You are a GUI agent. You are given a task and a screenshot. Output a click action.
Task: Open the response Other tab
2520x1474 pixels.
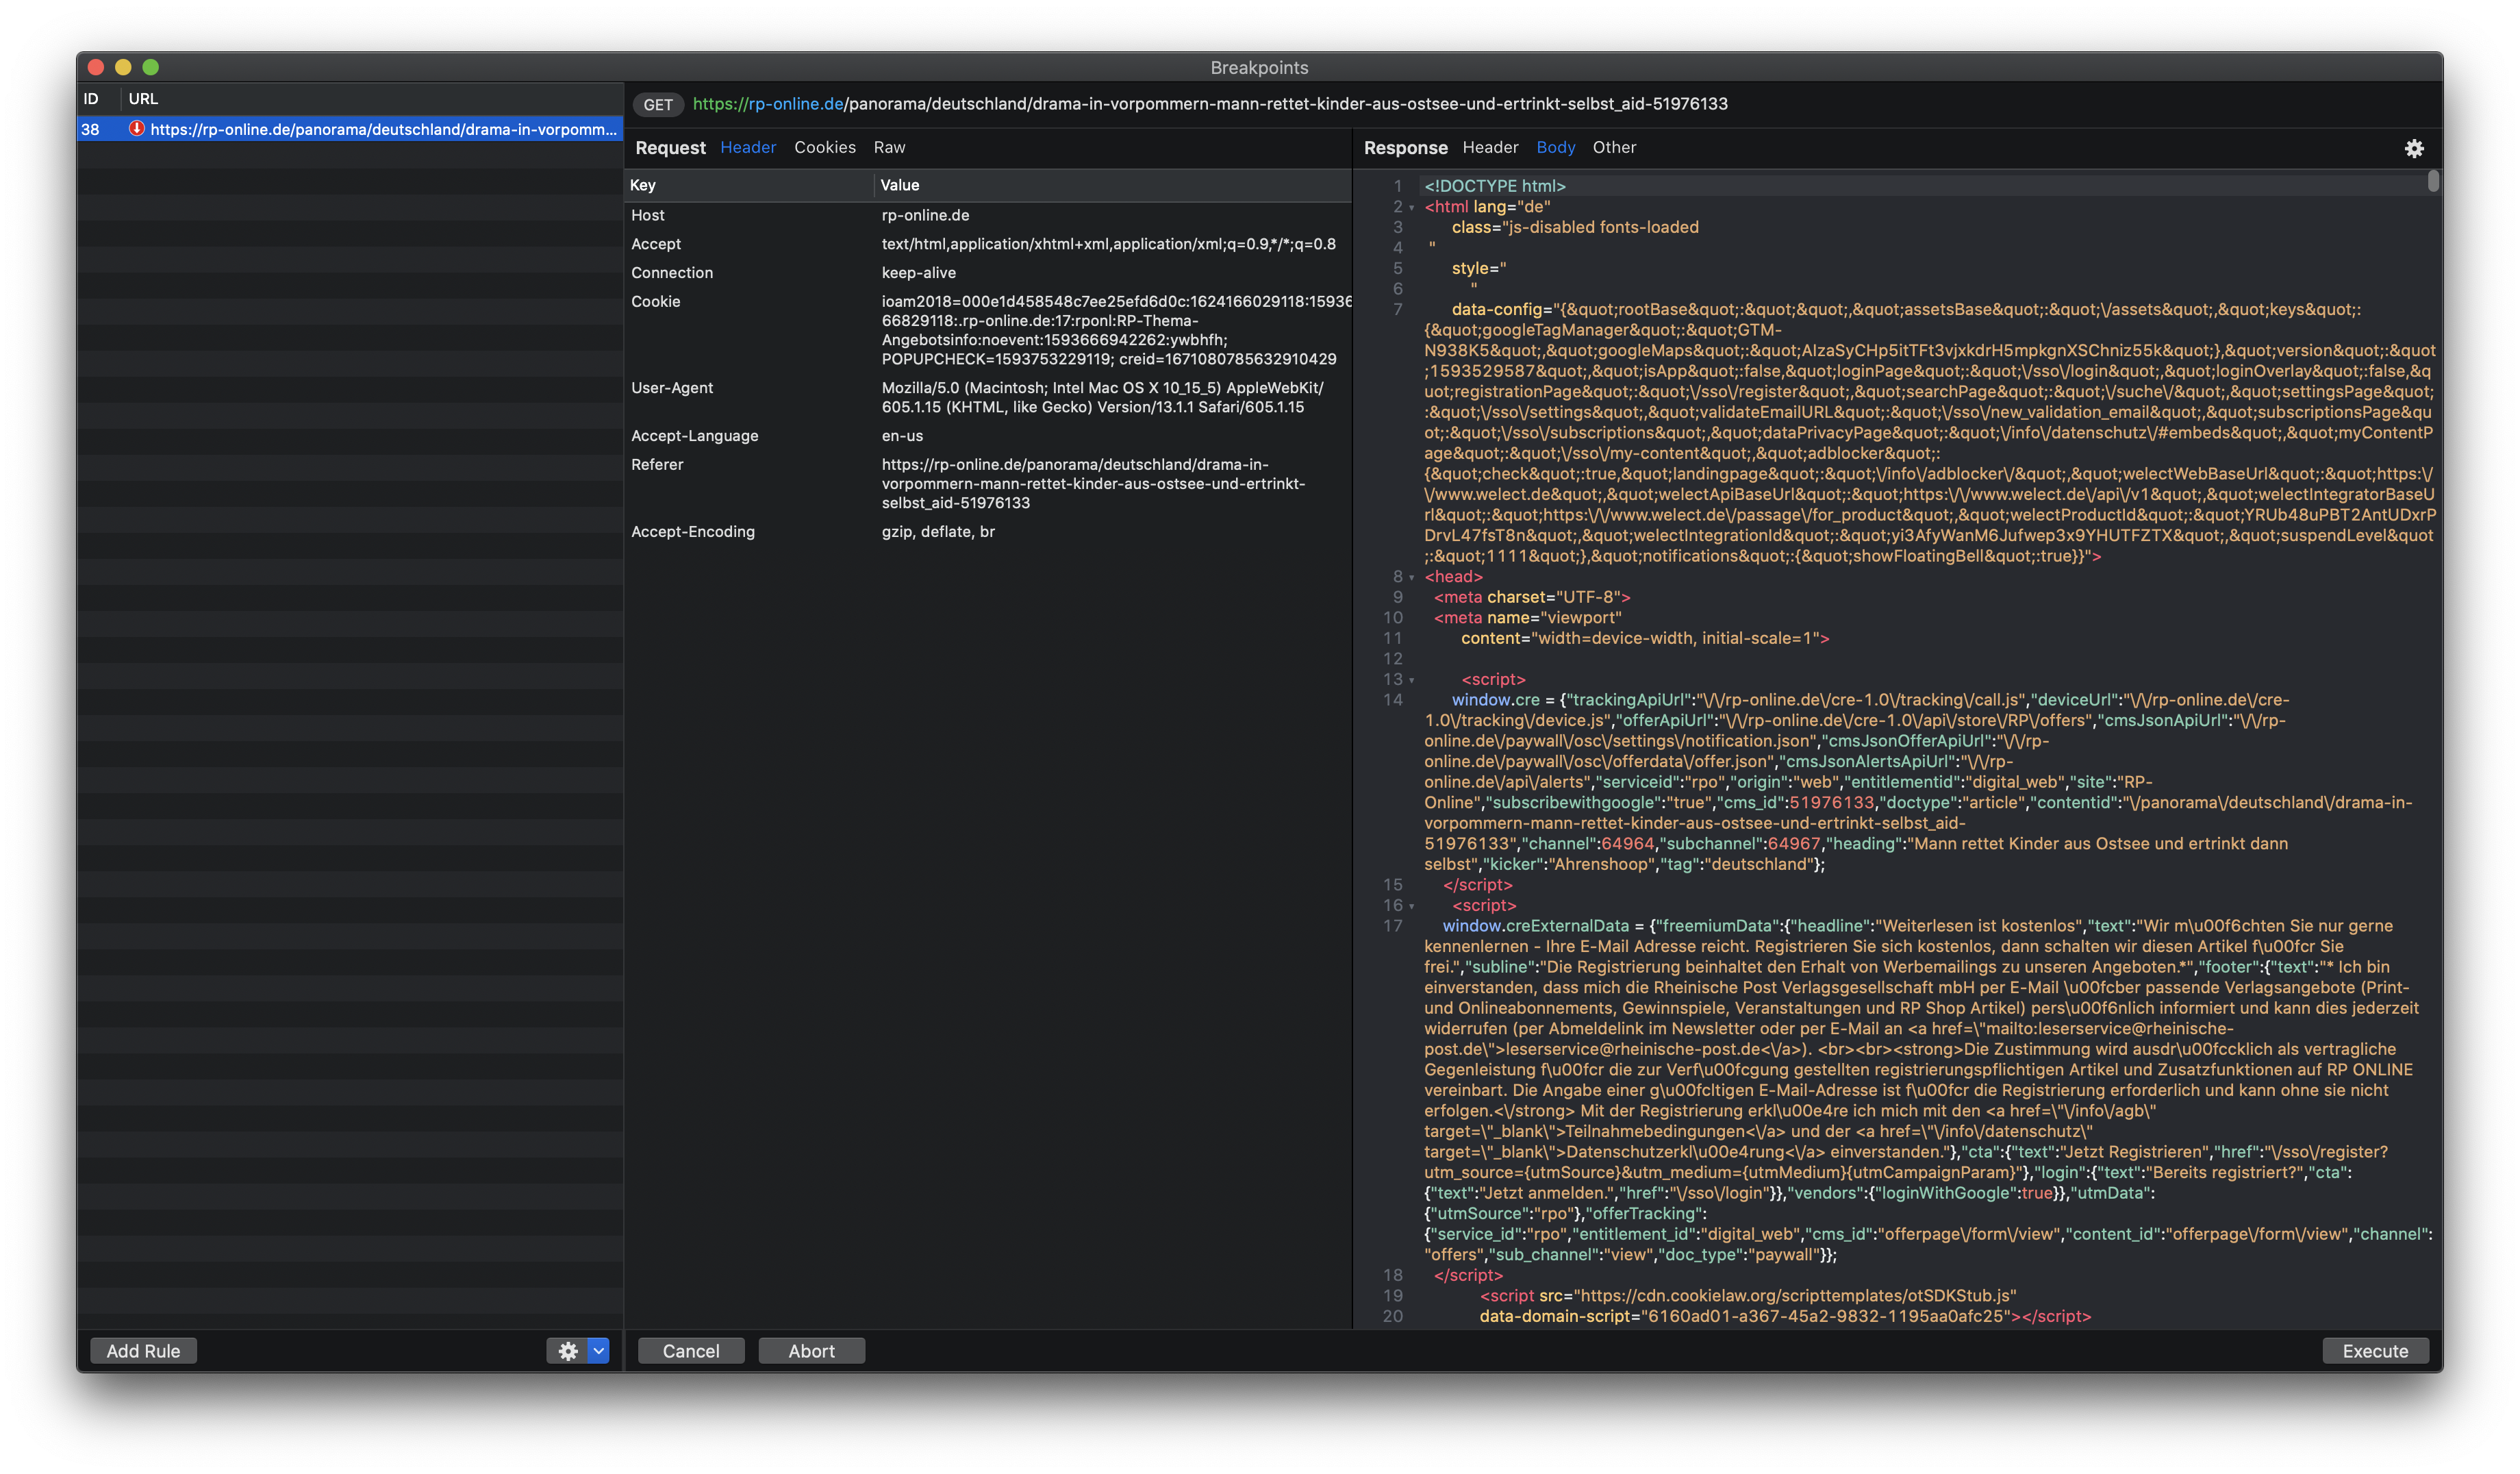tap(1614, 147)
